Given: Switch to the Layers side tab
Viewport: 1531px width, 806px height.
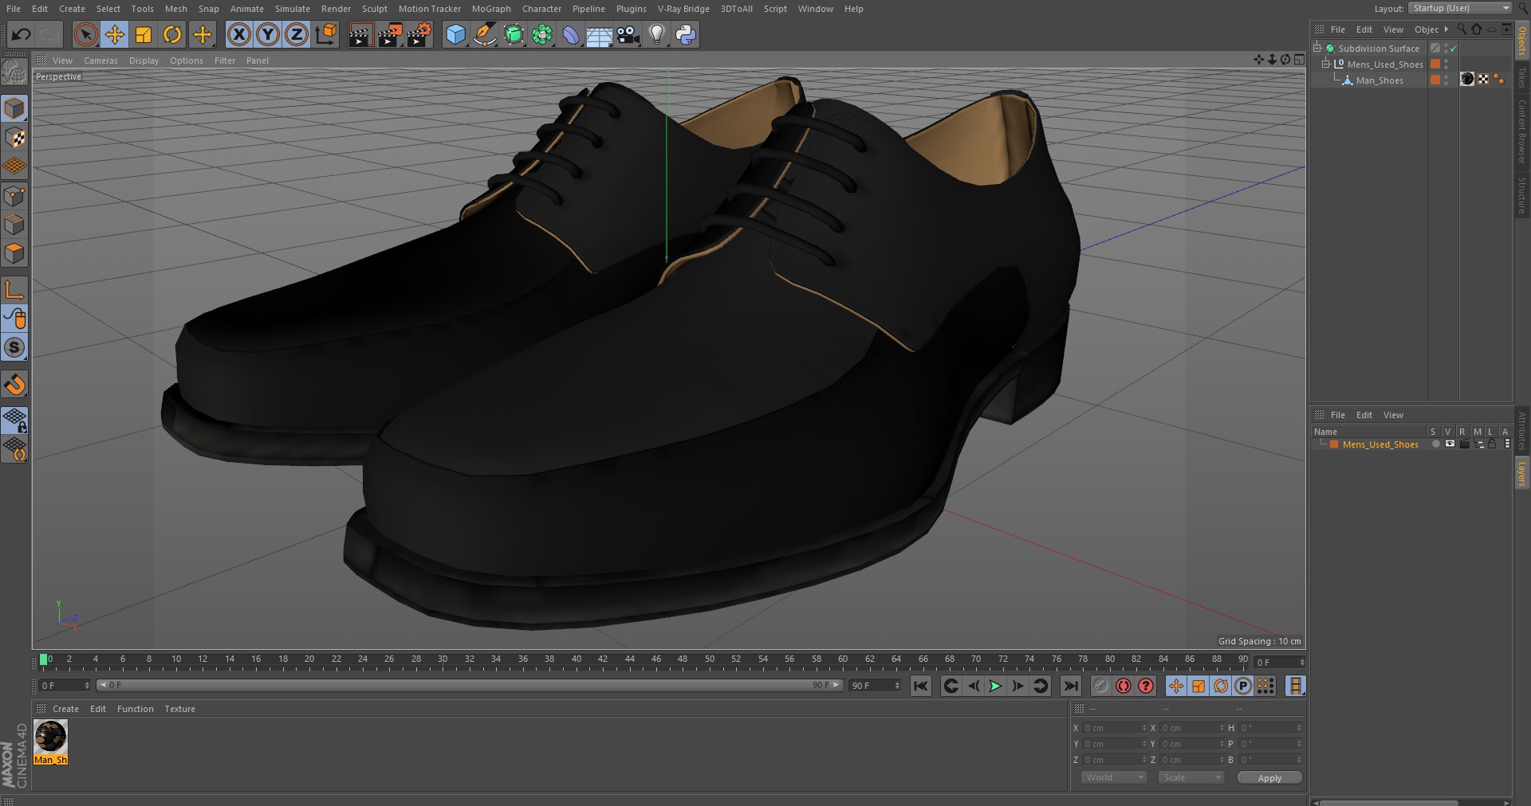Looking at the screenshot, I should click(x=1521, y=473).
